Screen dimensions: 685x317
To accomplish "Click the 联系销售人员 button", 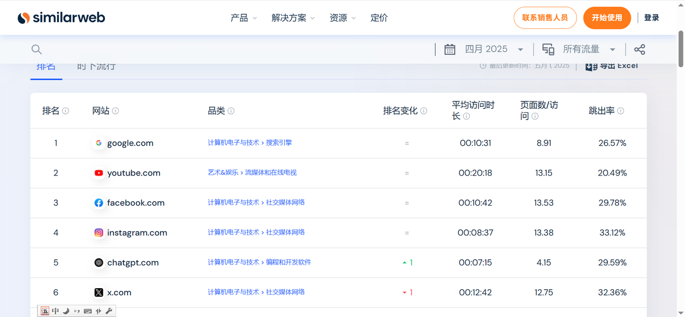I will coord(545,18).
